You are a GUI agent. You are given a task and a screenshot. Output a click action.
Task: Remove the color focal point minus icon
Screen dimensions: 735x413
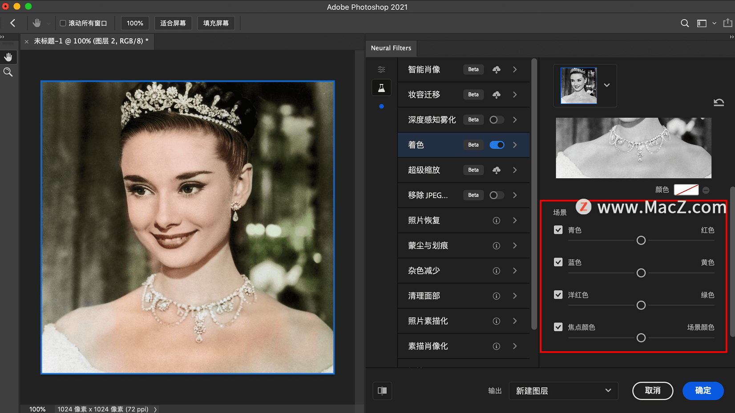click(706, 190)
